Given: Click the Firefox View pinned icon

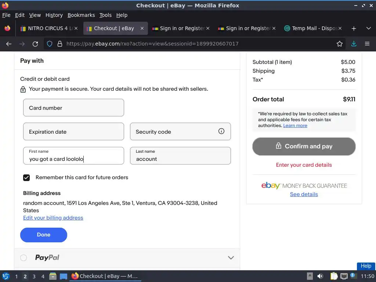Looking at the screenshot, I should pos(7,28).
